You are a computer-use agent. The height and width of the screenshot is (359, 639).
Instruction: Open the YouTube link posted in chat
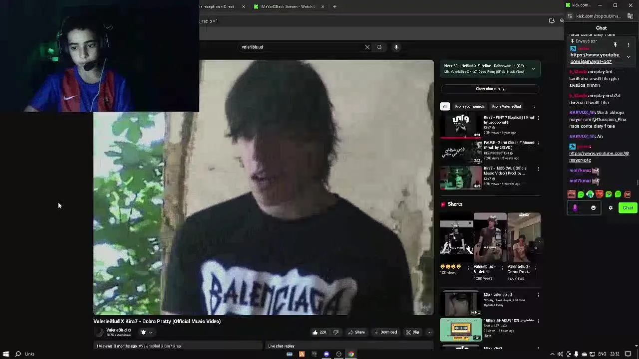click(x=599, y=157)
